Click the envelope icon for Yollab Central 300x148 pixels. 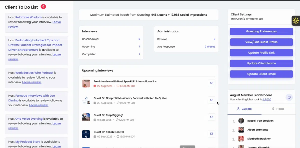click(211, 134)
